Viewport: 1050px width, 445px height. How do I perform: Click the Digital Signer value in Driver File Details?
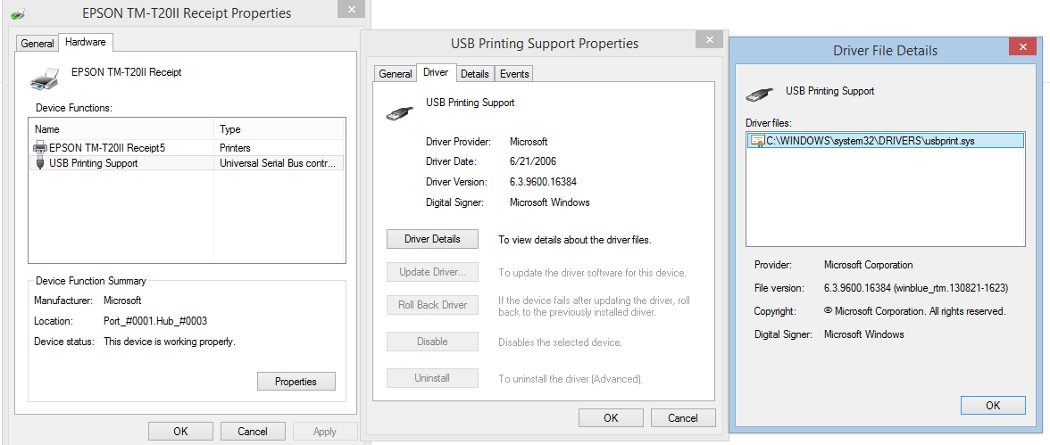(864, 334)
